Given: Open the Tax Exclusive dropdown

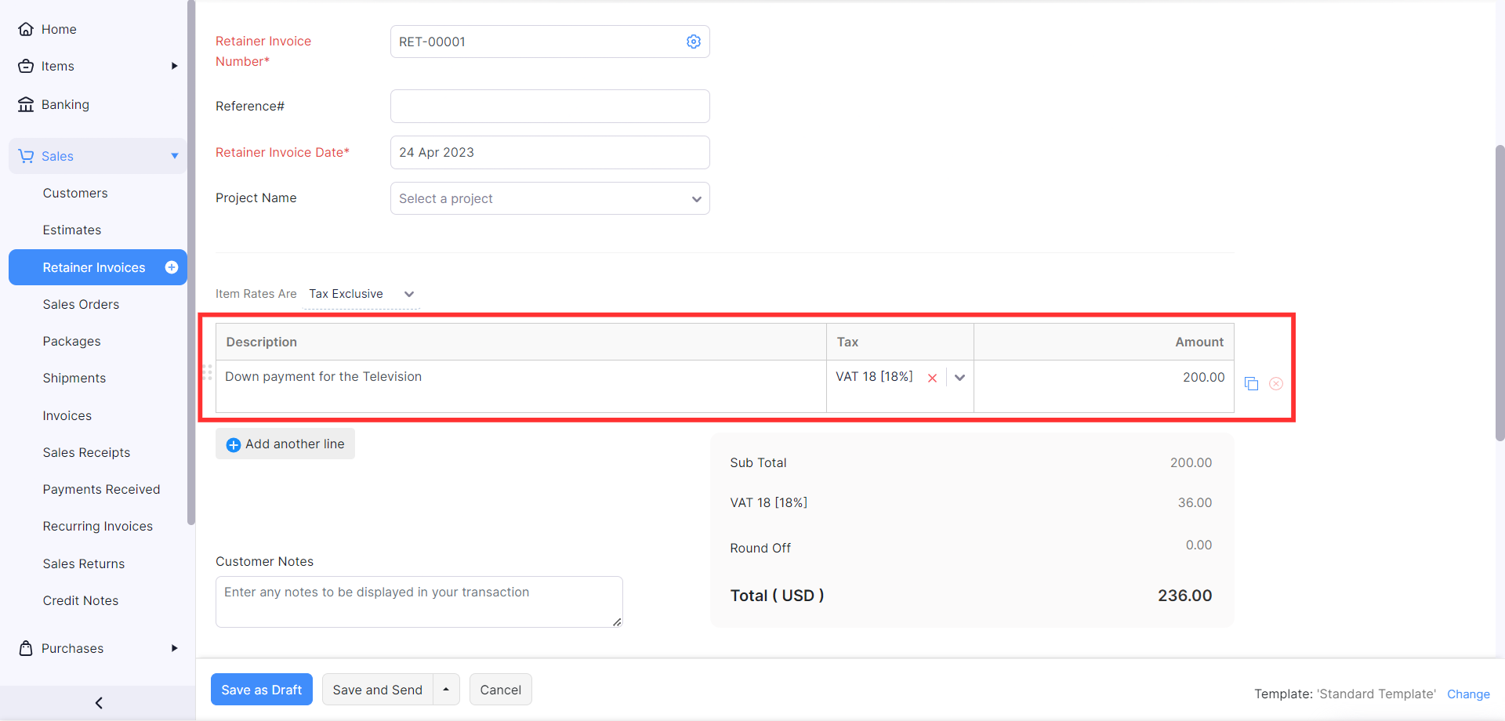Looking at the screenshot, I should 408,294.
